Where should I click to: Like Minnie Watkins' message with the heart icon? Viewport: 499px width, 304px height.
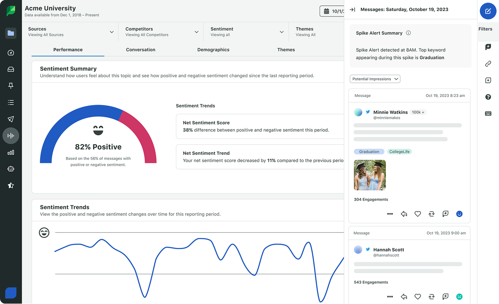418,214
